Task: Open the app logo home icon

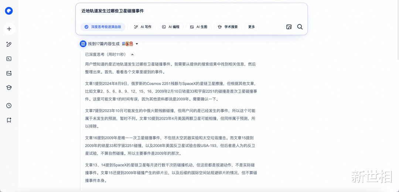Action: pos(9,11)
